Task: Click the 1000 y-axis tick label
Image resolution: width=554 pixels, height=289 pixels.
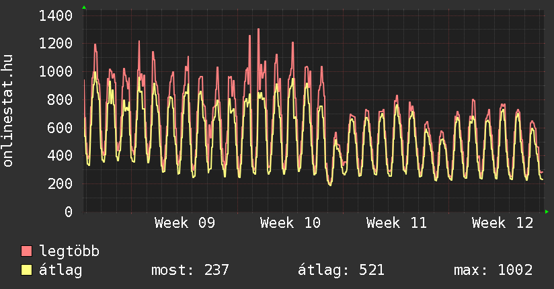Action: (56, 72)
